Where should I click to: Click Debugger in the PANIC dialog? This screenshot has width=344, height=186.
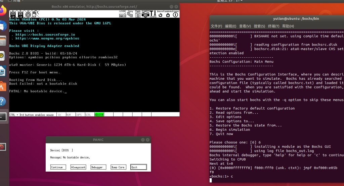click(98, 167)
